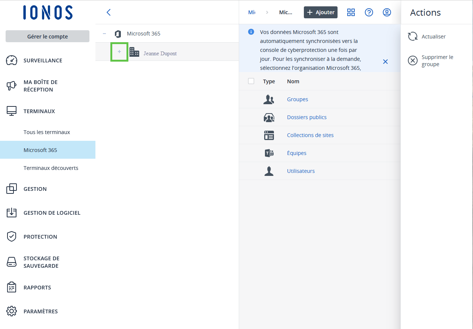Image resolution: width=473 pixels, height=329 pixels.
Task: Select Tous les terminaux in sidebar
Action: (x=47, y=132)
